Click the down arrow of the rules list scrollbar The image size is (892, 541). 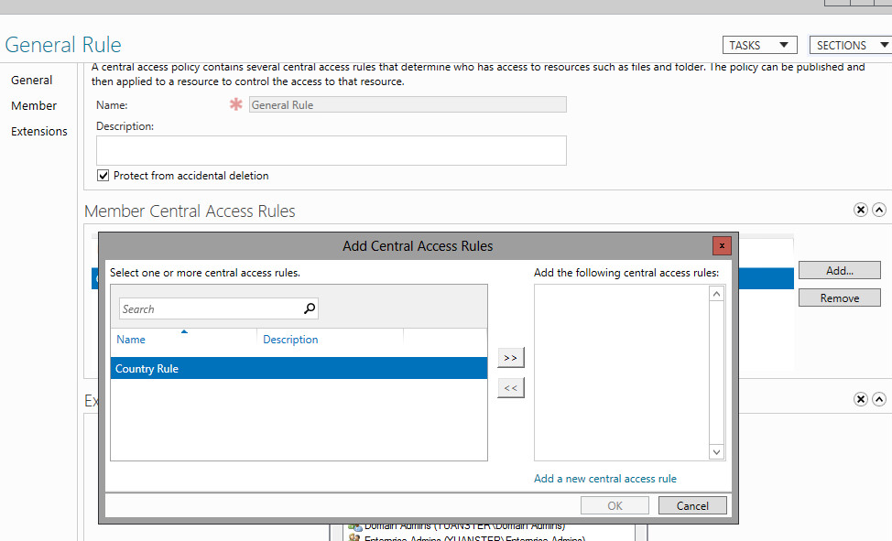pyautogui.click(x=716, y=452)
